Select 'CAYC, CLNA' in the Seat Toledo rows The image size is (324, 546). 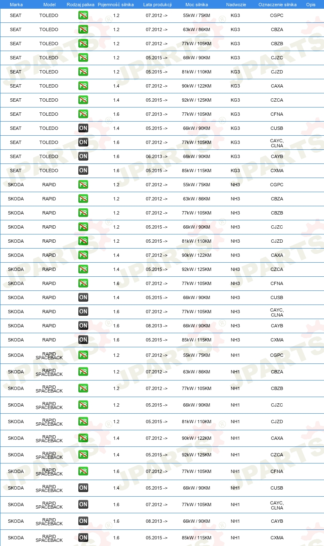pyautogui.click(x=277, y=143)
